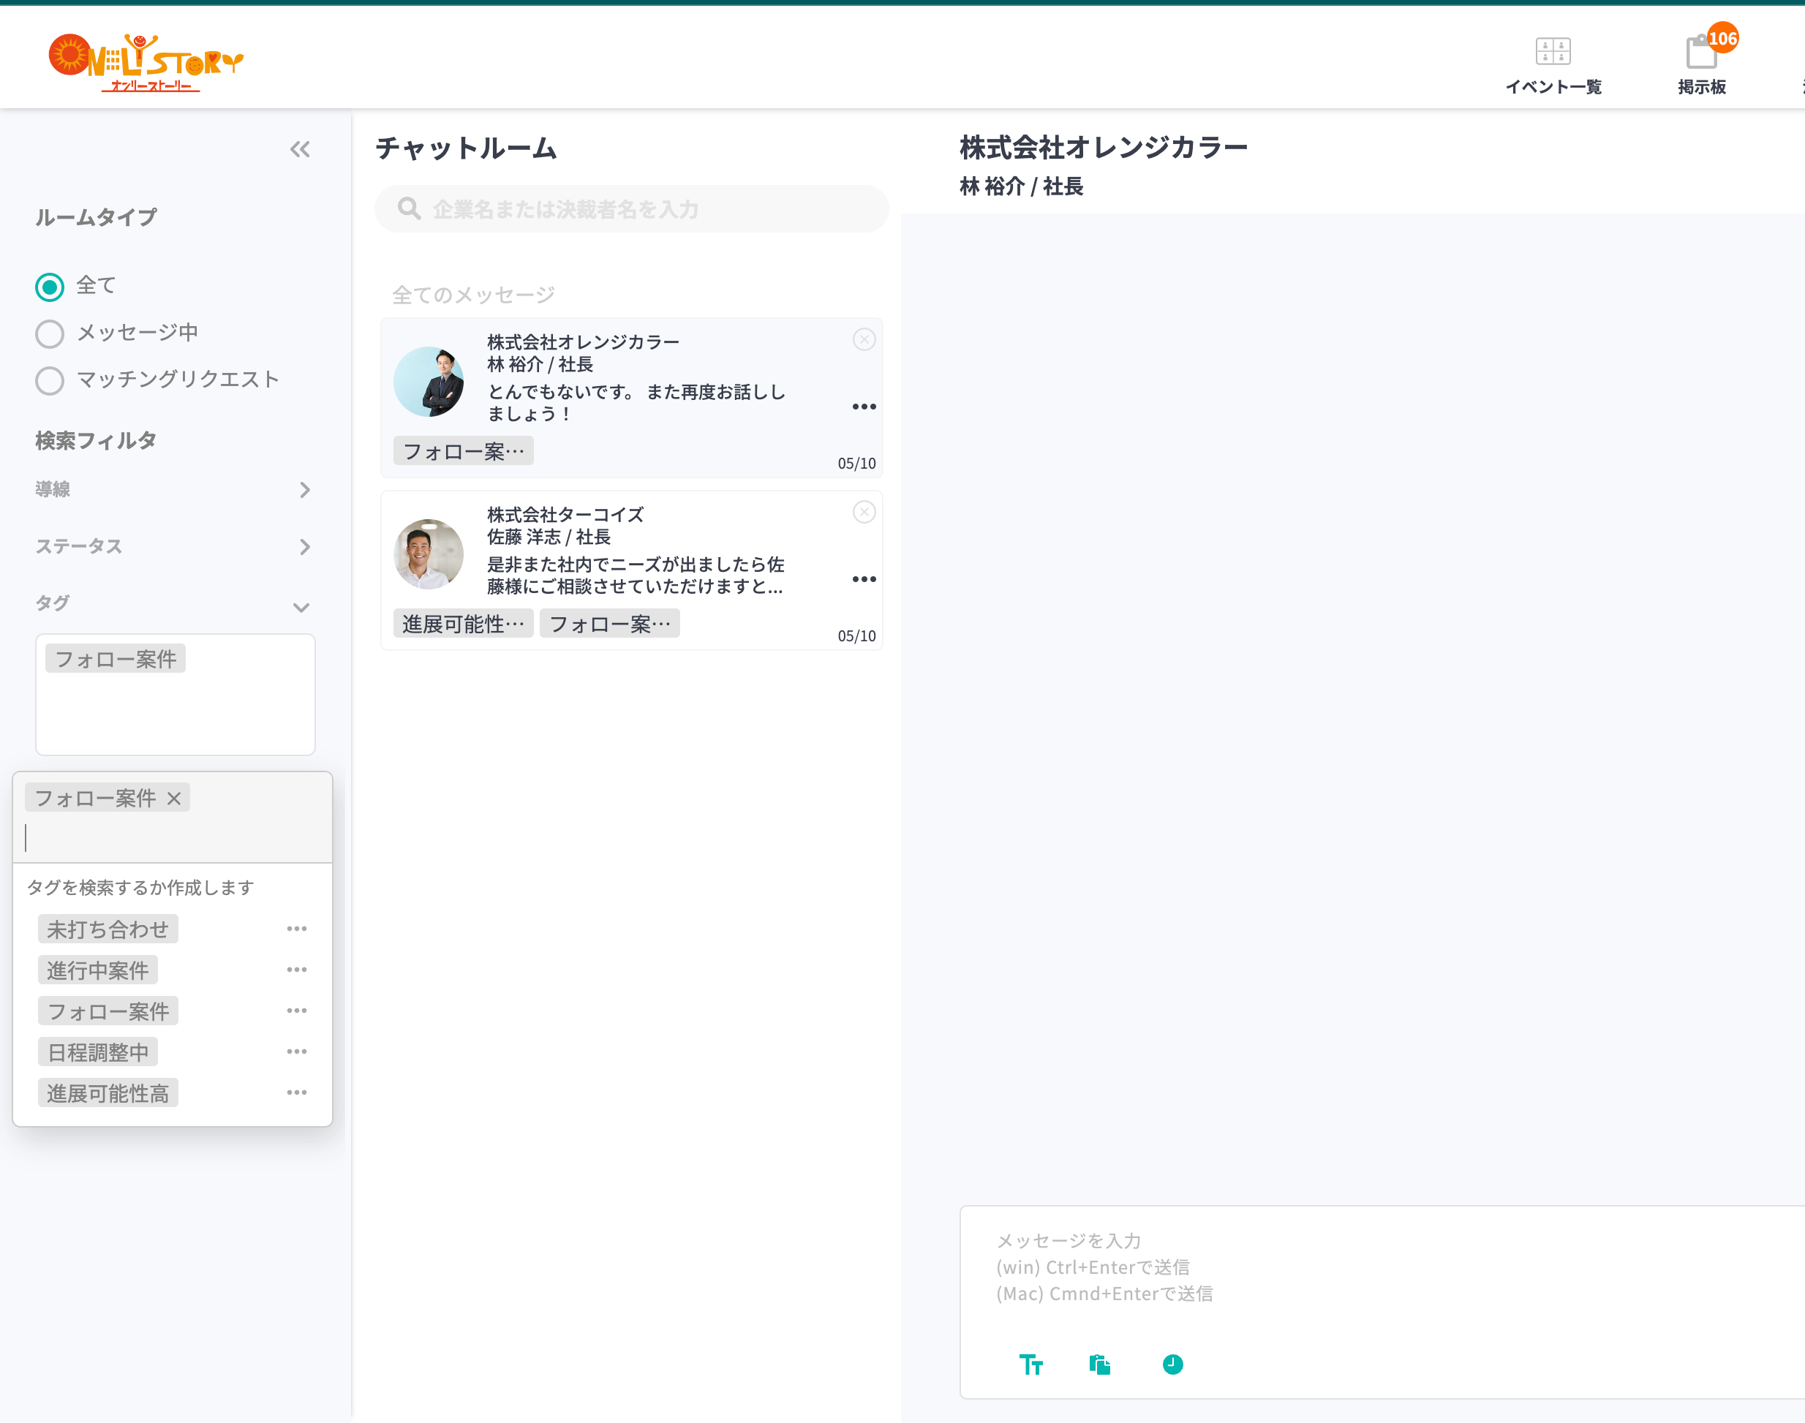
Task: Collapse the タグ filter section
Action: 301,608
